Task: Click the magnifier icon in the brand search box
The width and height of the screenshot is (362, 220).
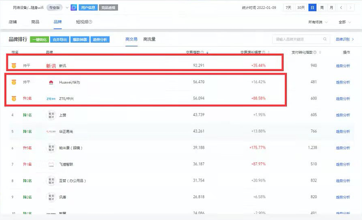Action: [325, 39]
